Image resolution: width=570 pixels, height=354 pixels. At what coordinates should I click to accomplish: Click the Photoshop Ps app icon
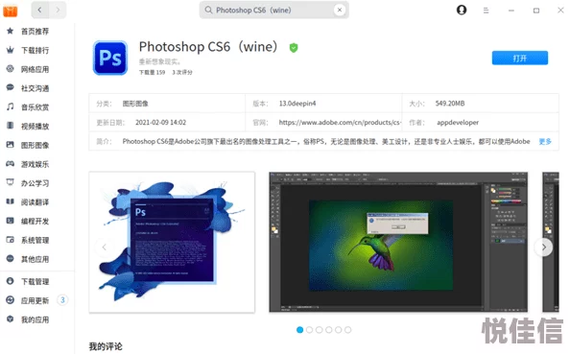(x=110, y=58)
